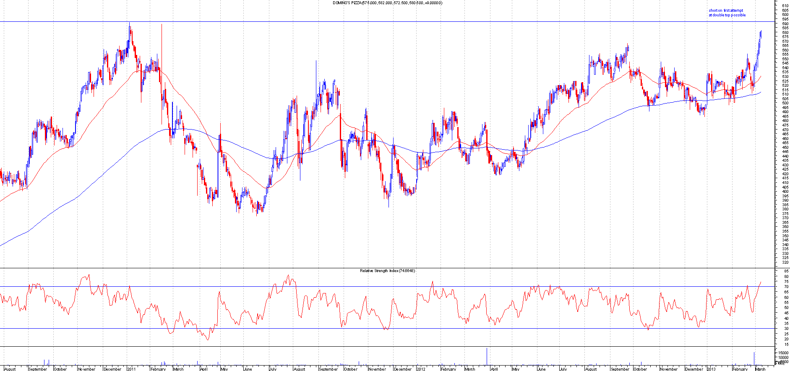Click the latest price bar at far right
This screenshot has width=790, height=371.
pyautogui.click(x=761, y=34)
